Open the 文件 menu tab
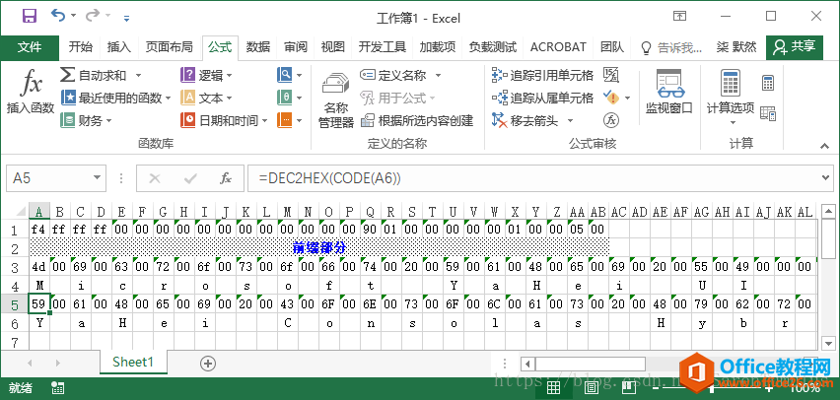The height and width of the screenshot is (400, 840). pos(30,47)
